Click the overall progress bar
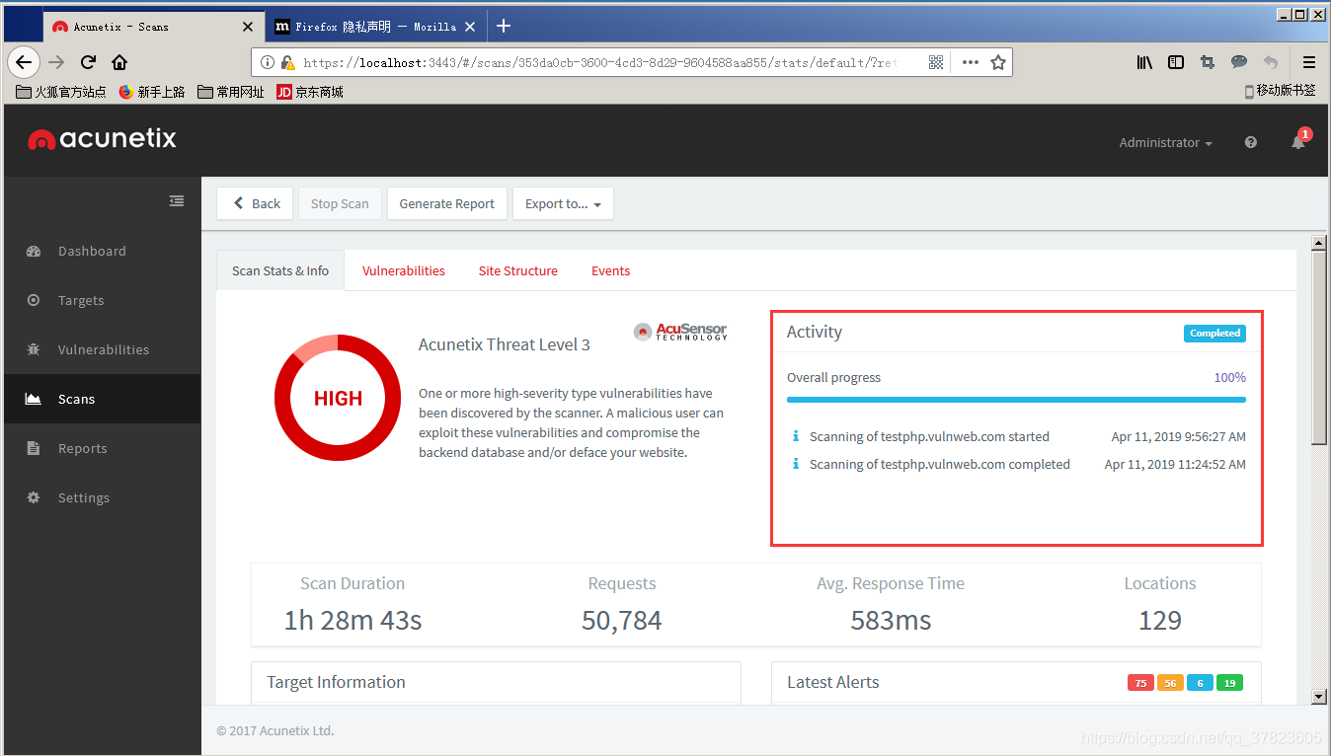1331x756 pixels. [1016, 400]
